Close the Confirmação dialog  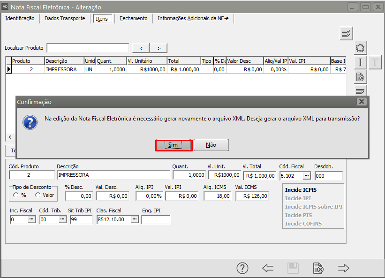[x=361, y=101]
